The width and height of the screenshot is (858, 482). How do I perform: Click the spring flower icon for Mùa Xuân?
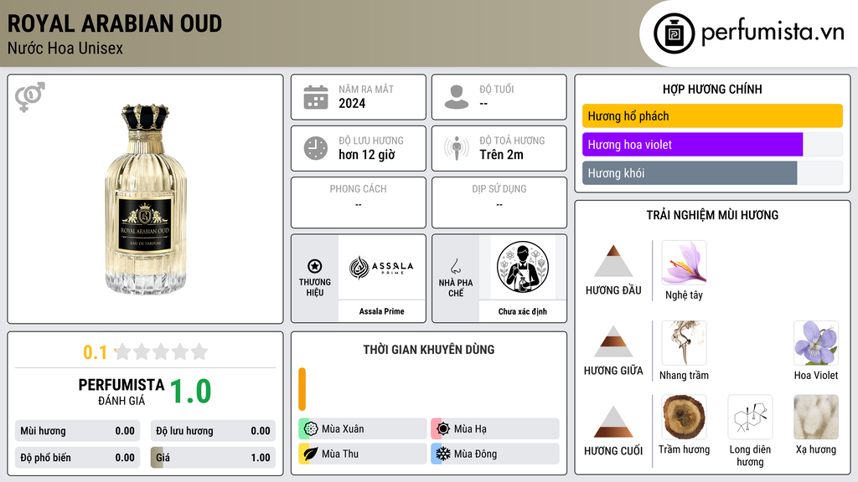point(311,429)
